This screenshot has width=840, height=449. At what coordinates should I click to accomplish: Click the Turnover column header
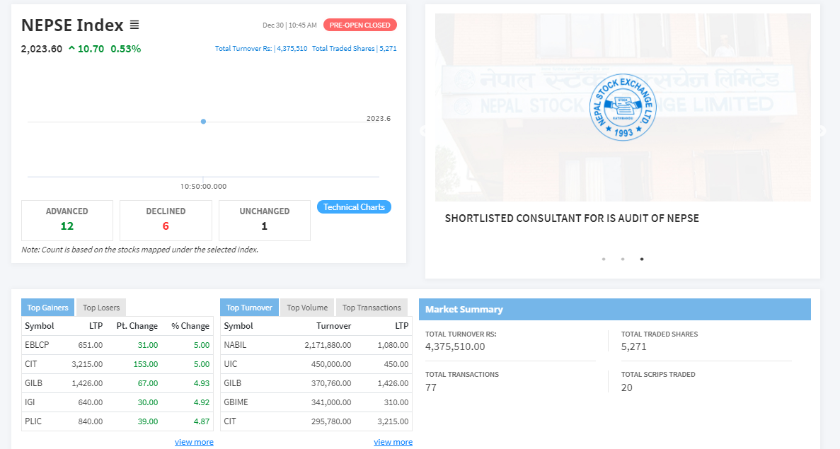pos(334,326)
